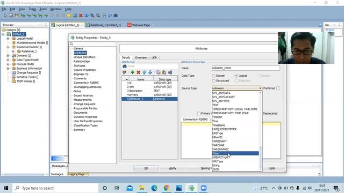
Task: Switch to the Overview tab
Action: click(141, 57)
